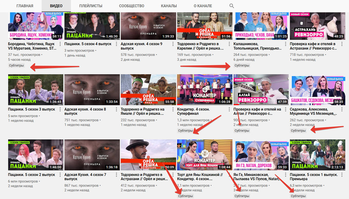The height and width of the screenshot is (199, 349).
Task: Open title Пацанки. 5 сезон 4 выпуск
Action: [x=88, y=44]
